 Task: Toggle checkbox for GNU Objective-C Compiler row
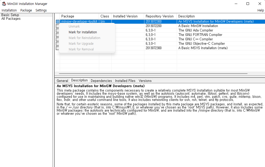(57, 44)
